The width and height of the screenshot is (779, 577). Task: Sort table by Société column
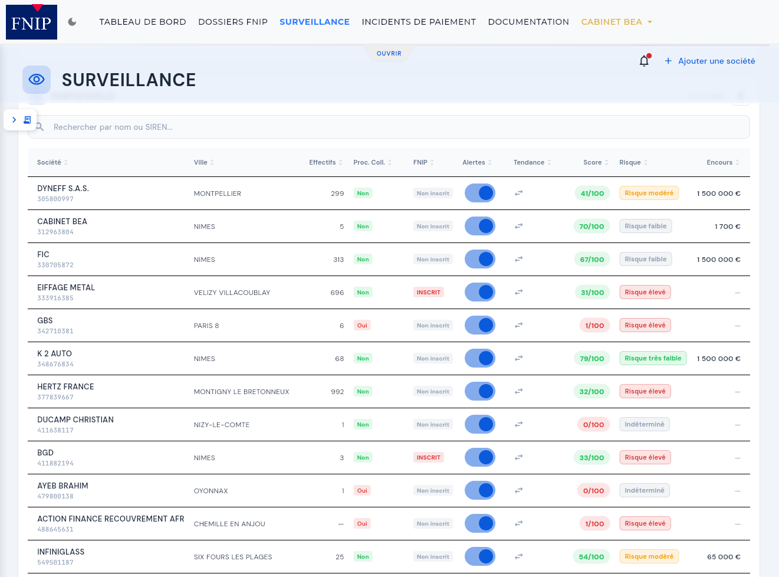tap(52, 162)
